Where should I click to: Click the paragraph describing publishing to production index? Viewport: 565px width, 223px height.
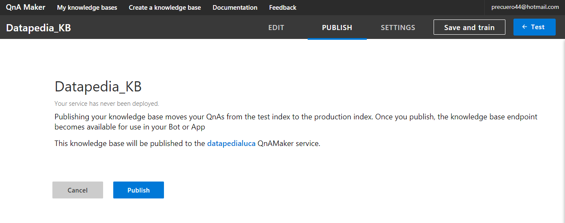coord(296,121)
